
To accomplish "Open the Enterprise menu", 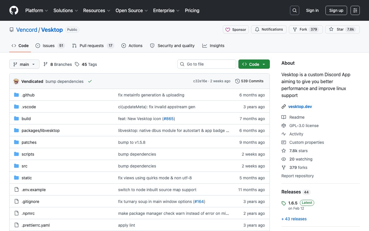I will (166, 10).
